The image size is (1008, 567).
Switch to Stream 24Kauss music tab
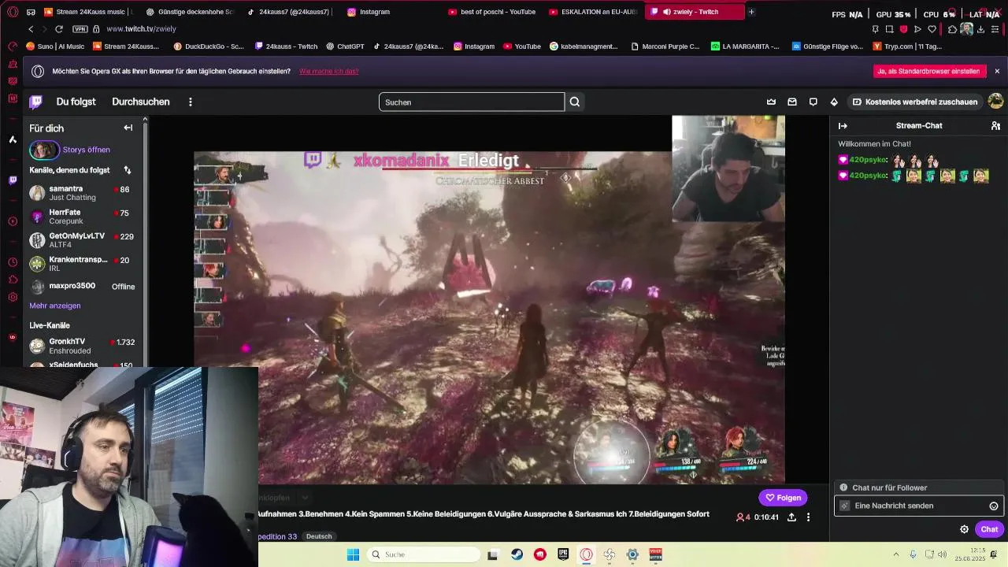click(87, 12)
